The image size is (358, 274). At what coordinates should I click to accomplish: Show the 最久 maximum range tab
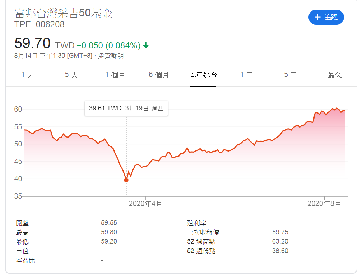335,75
